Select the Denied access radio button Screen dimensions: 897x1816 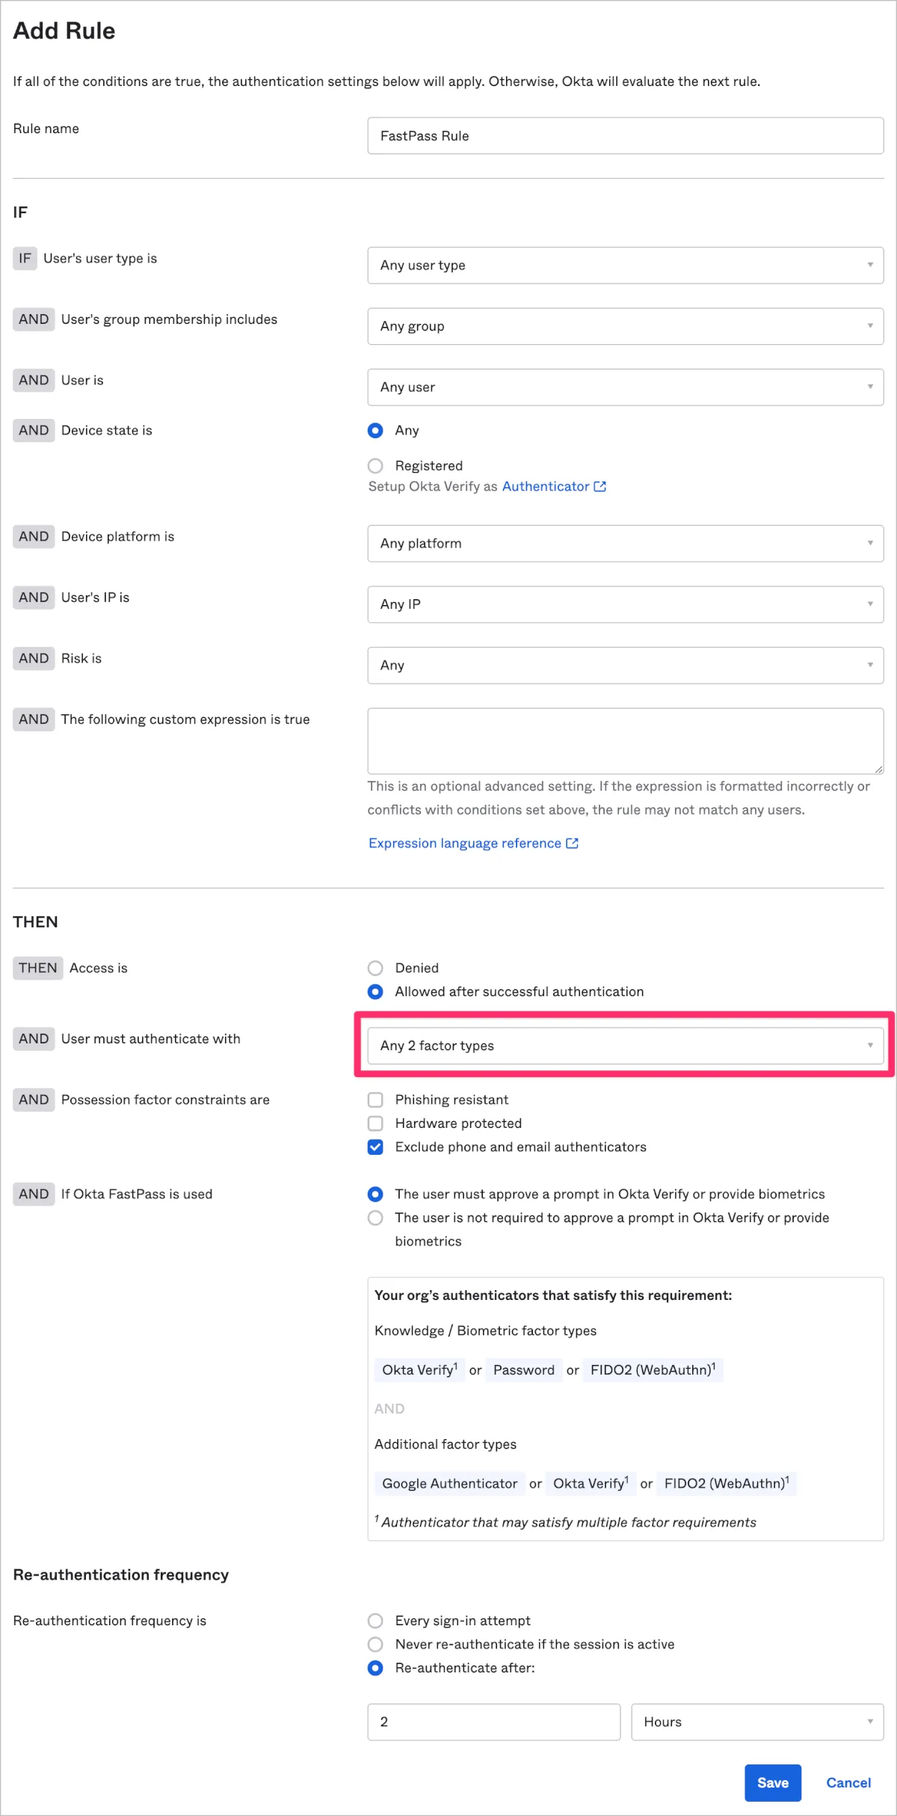[375, 968]
